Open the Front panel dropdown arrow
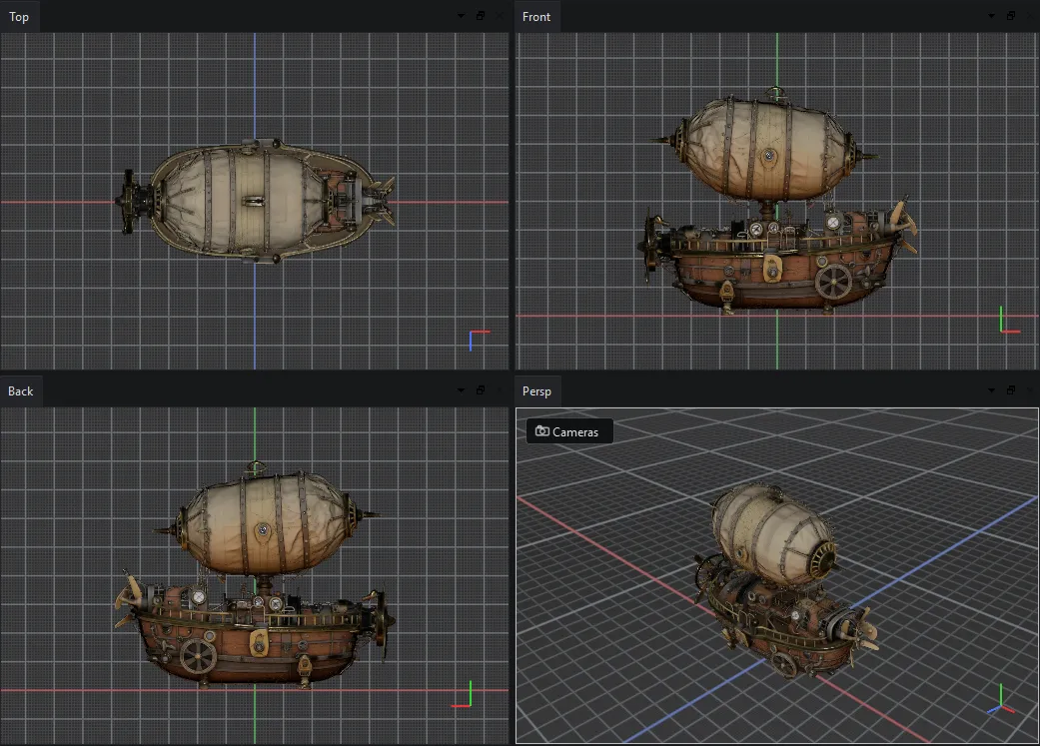The height and width of the screenshot is (746, 1040). pos(991,16)
